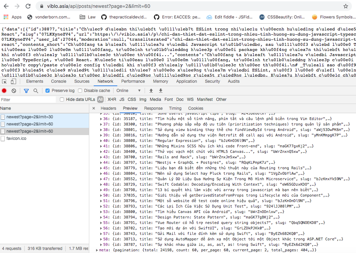Show the Timing tab of request

(175, 108)
